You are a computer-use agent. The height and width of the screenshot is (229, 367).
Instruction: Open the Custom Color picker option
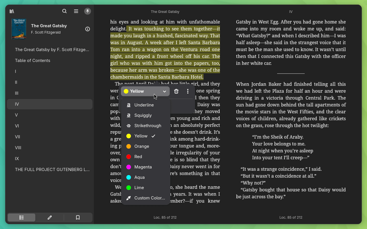149,198
